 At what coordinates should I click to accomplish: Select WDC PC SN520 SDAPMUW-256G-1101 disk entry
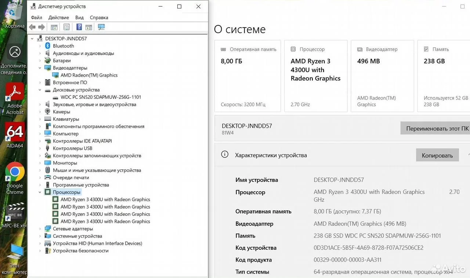pos(101,97)
